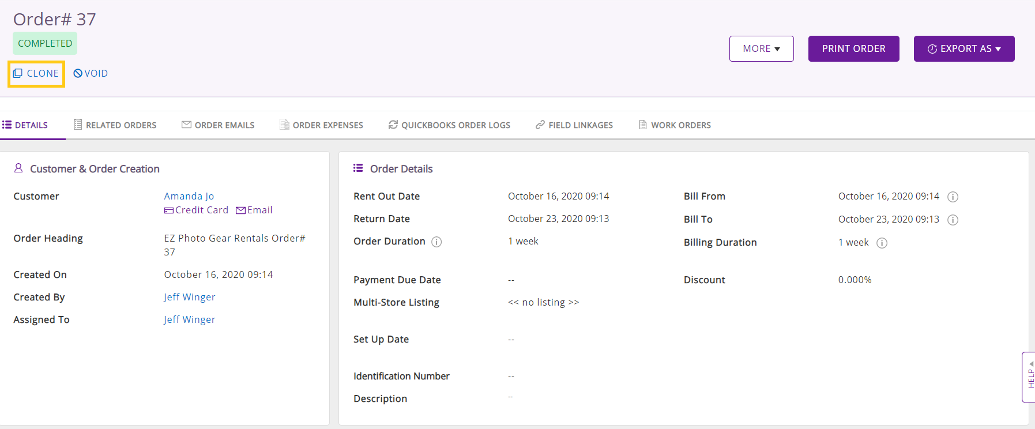Click the person icon beside Customer & Order Creation

[18, 168]
